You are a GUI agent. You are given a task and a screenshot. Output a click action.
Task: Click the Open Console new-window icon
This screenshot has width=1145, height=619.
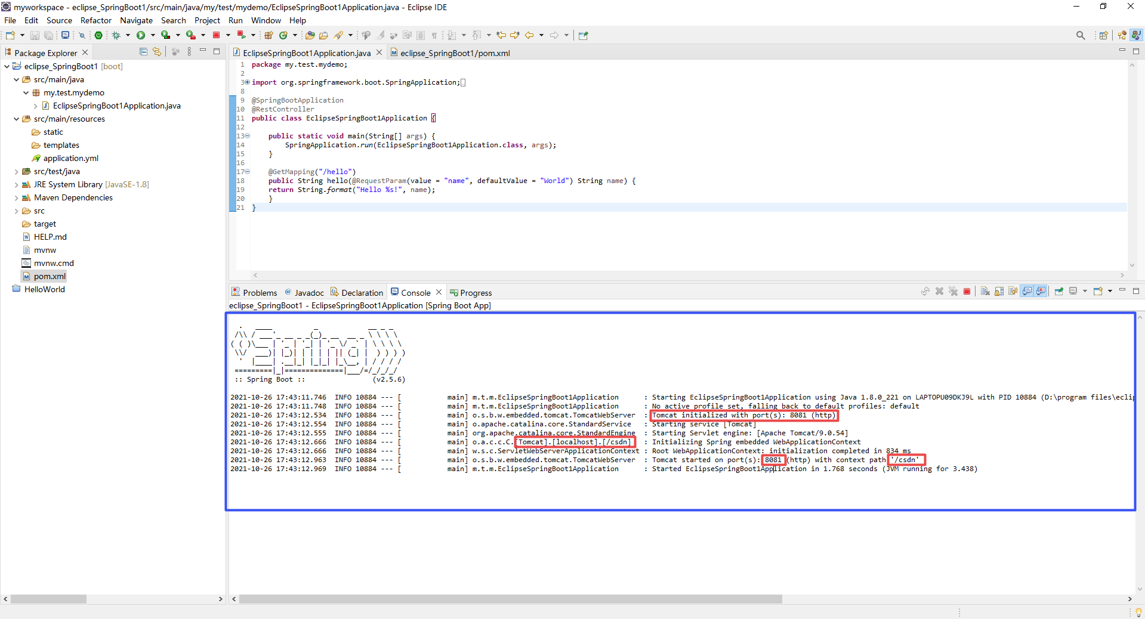(x=1098, y=292)
